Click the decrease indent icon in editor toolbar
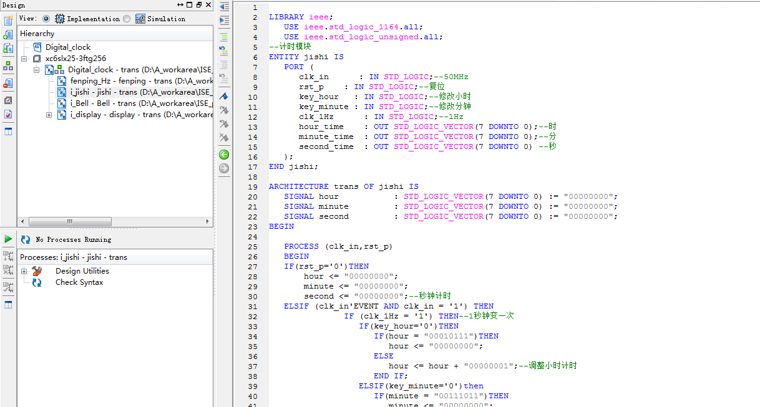This screenshot has height=407, width=760. pyautogui.click(x=224, y=7)
